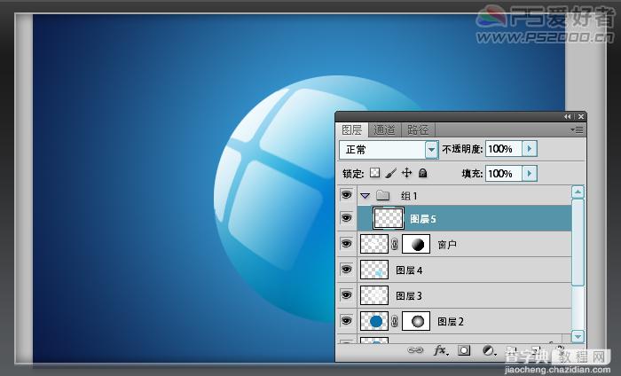Create a new adjustment layer via half-circle icon
This screenshot has height=376, width=621.
tap(489, 350)
